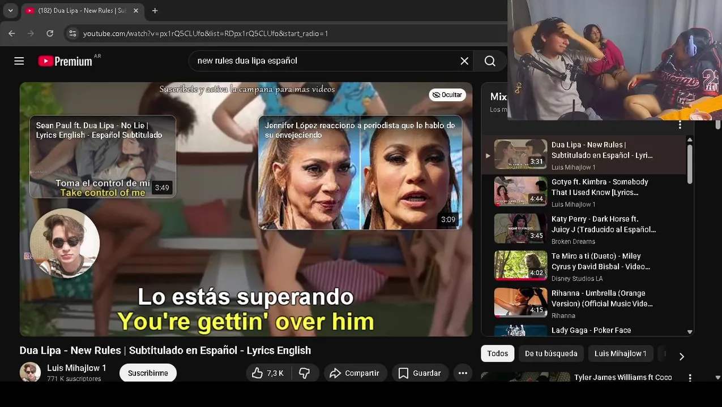Screen dimensions: 722x407
Task: Open Sean Paul No Lie end card
Action: [102, 157]
